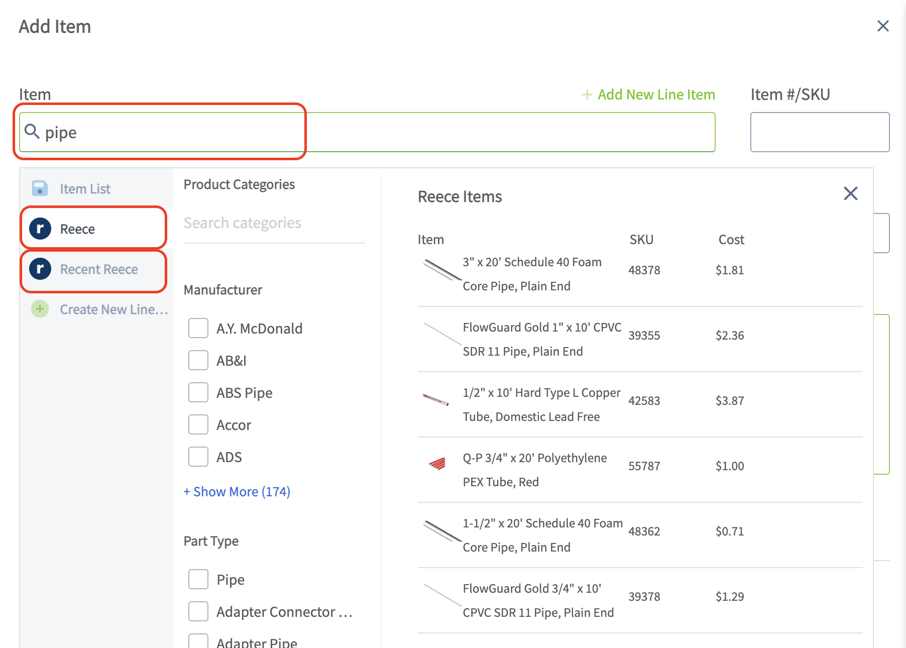Screen dimensions: 906x648
Task: Check the Accor manufacturer box
Action: [x=198, y=424]
